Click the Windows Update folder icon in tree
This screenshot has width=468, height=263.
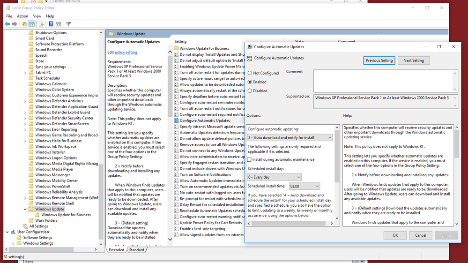click(x=31, y=209)
